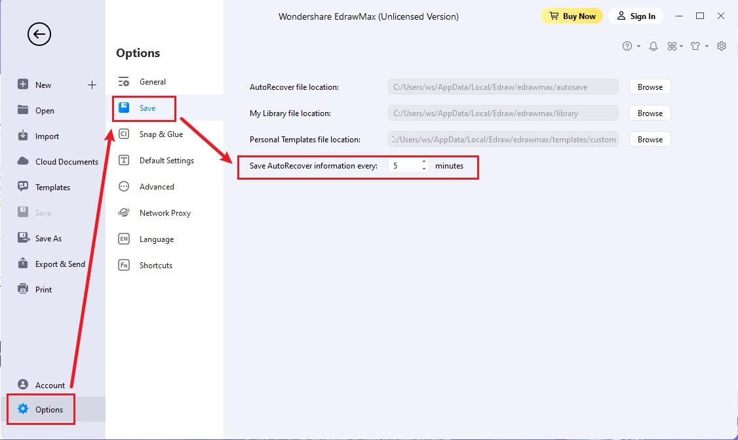Click the apps grid icon

point(672,46)
